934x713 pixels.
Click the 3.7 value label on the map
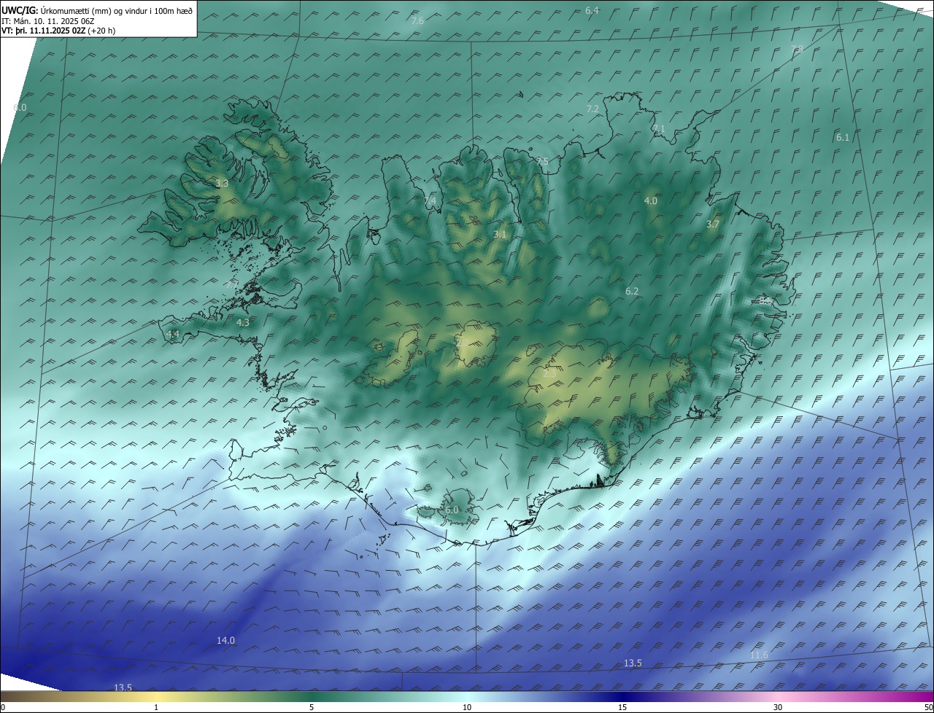pos(713,225)
